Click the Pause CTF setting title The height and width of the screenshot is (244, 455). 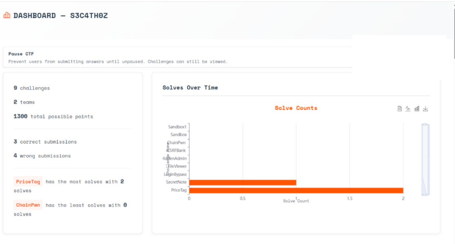(21, 53)
